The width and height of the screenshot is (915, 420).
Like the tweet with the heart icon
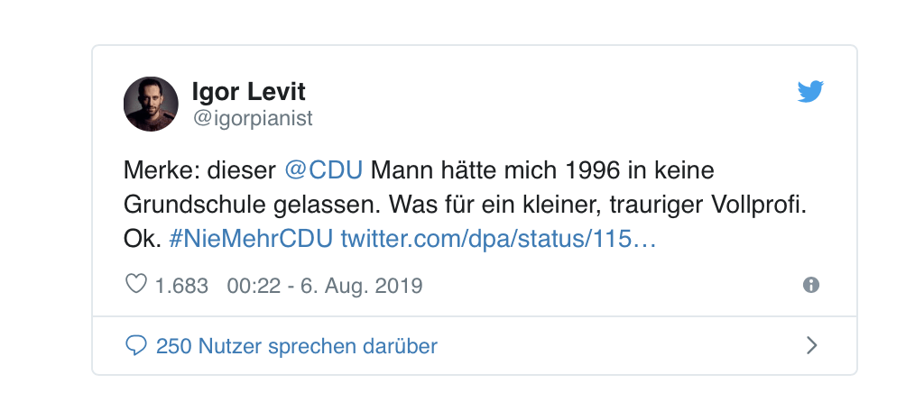pos(135,286)
